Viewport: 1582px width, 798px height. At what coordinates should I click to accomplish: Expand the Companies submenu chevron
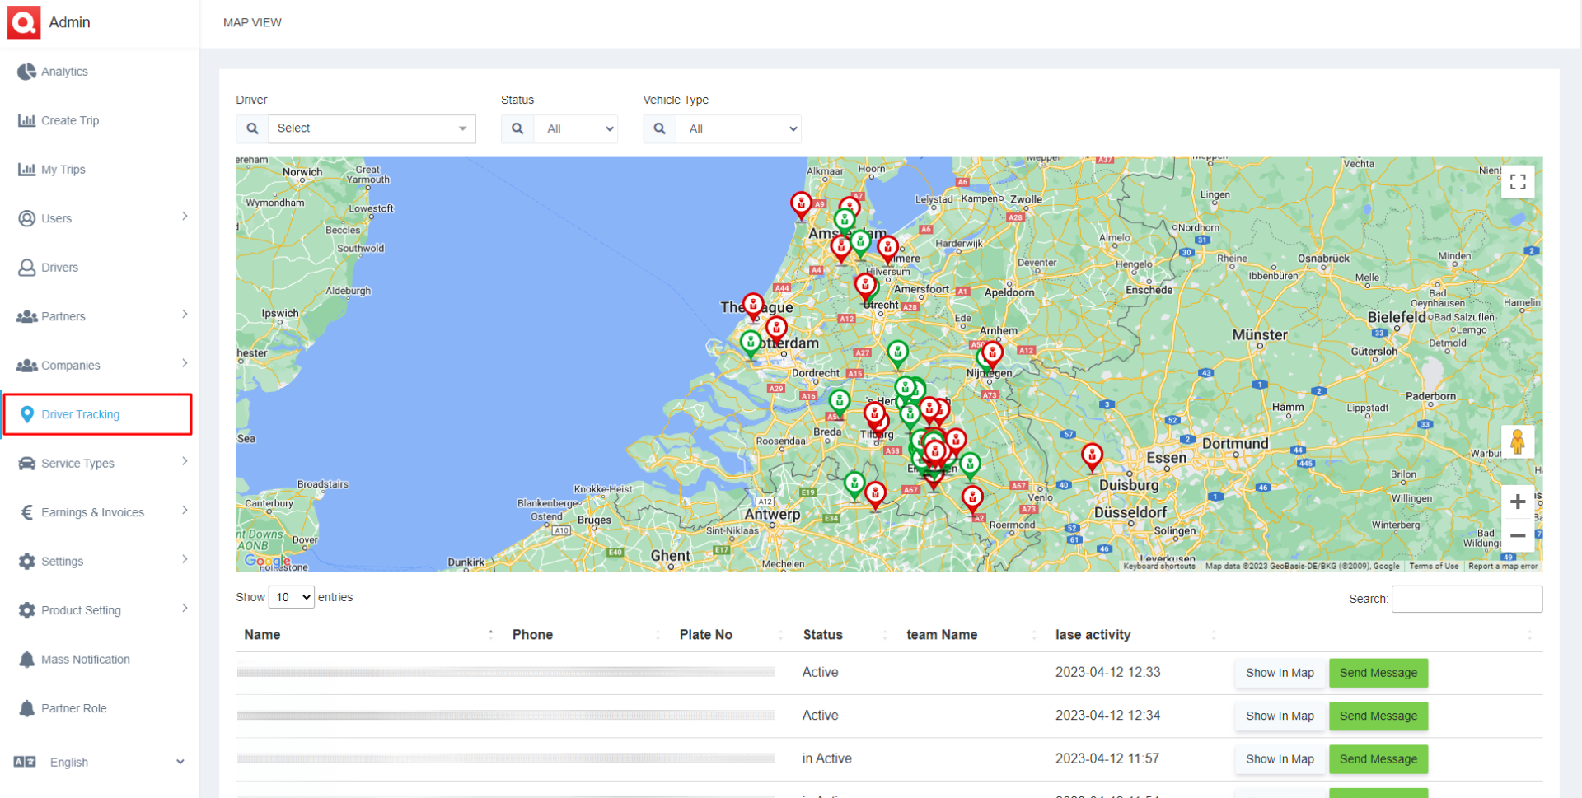coord(185,363)
